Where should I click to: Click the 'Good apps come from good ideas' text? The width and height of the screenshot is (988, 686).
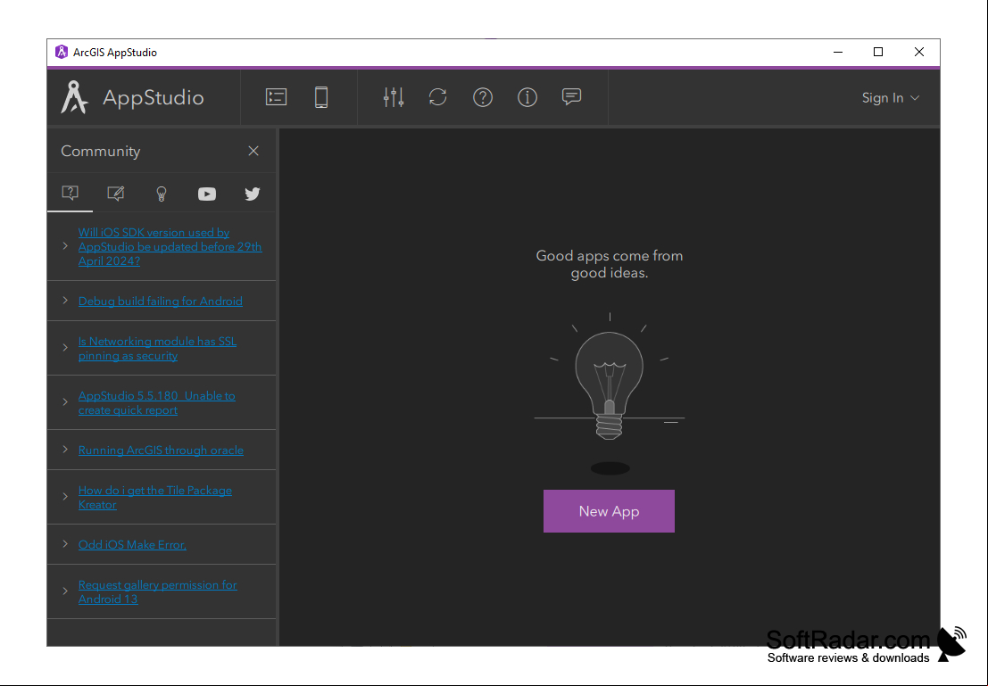[610, 264]
